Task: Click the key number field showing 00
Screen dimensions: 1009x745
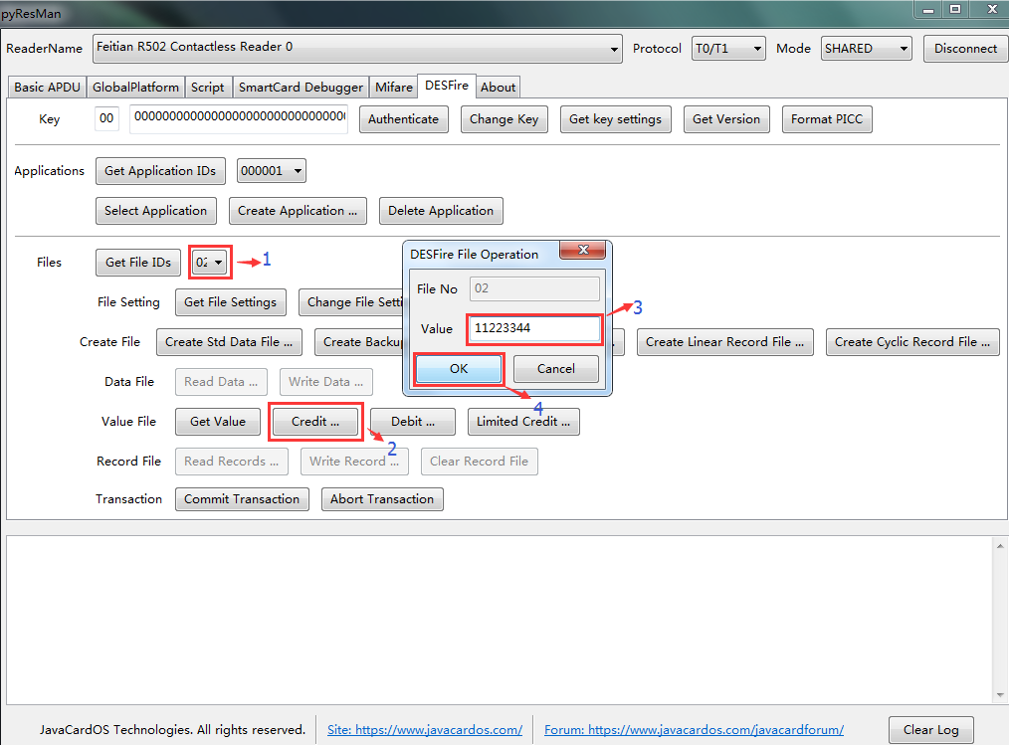Action: [106, 118]
